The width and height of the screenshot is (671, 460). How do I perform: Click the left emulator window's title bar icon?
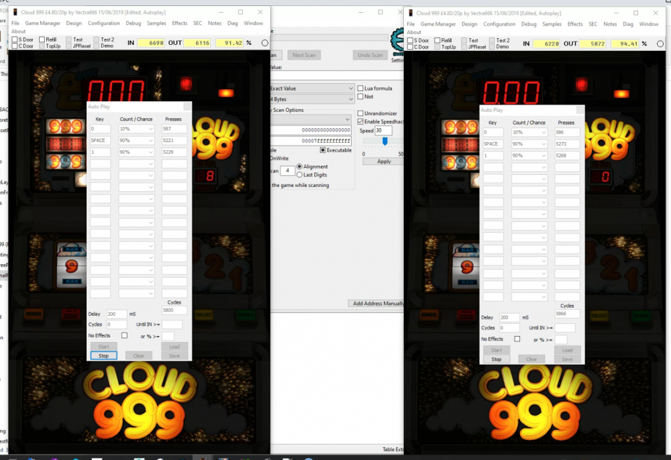tap(15, 13)
